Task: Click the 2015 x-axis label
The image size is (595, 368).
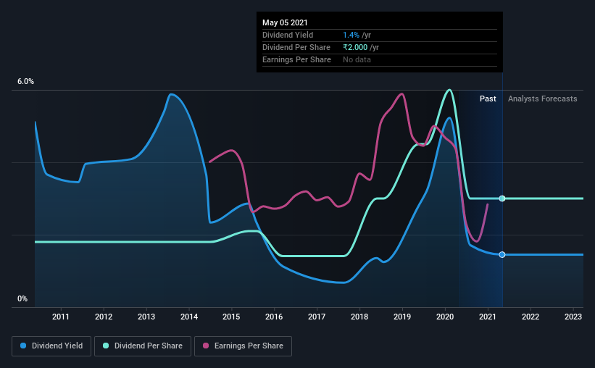Action: [231, 317]
